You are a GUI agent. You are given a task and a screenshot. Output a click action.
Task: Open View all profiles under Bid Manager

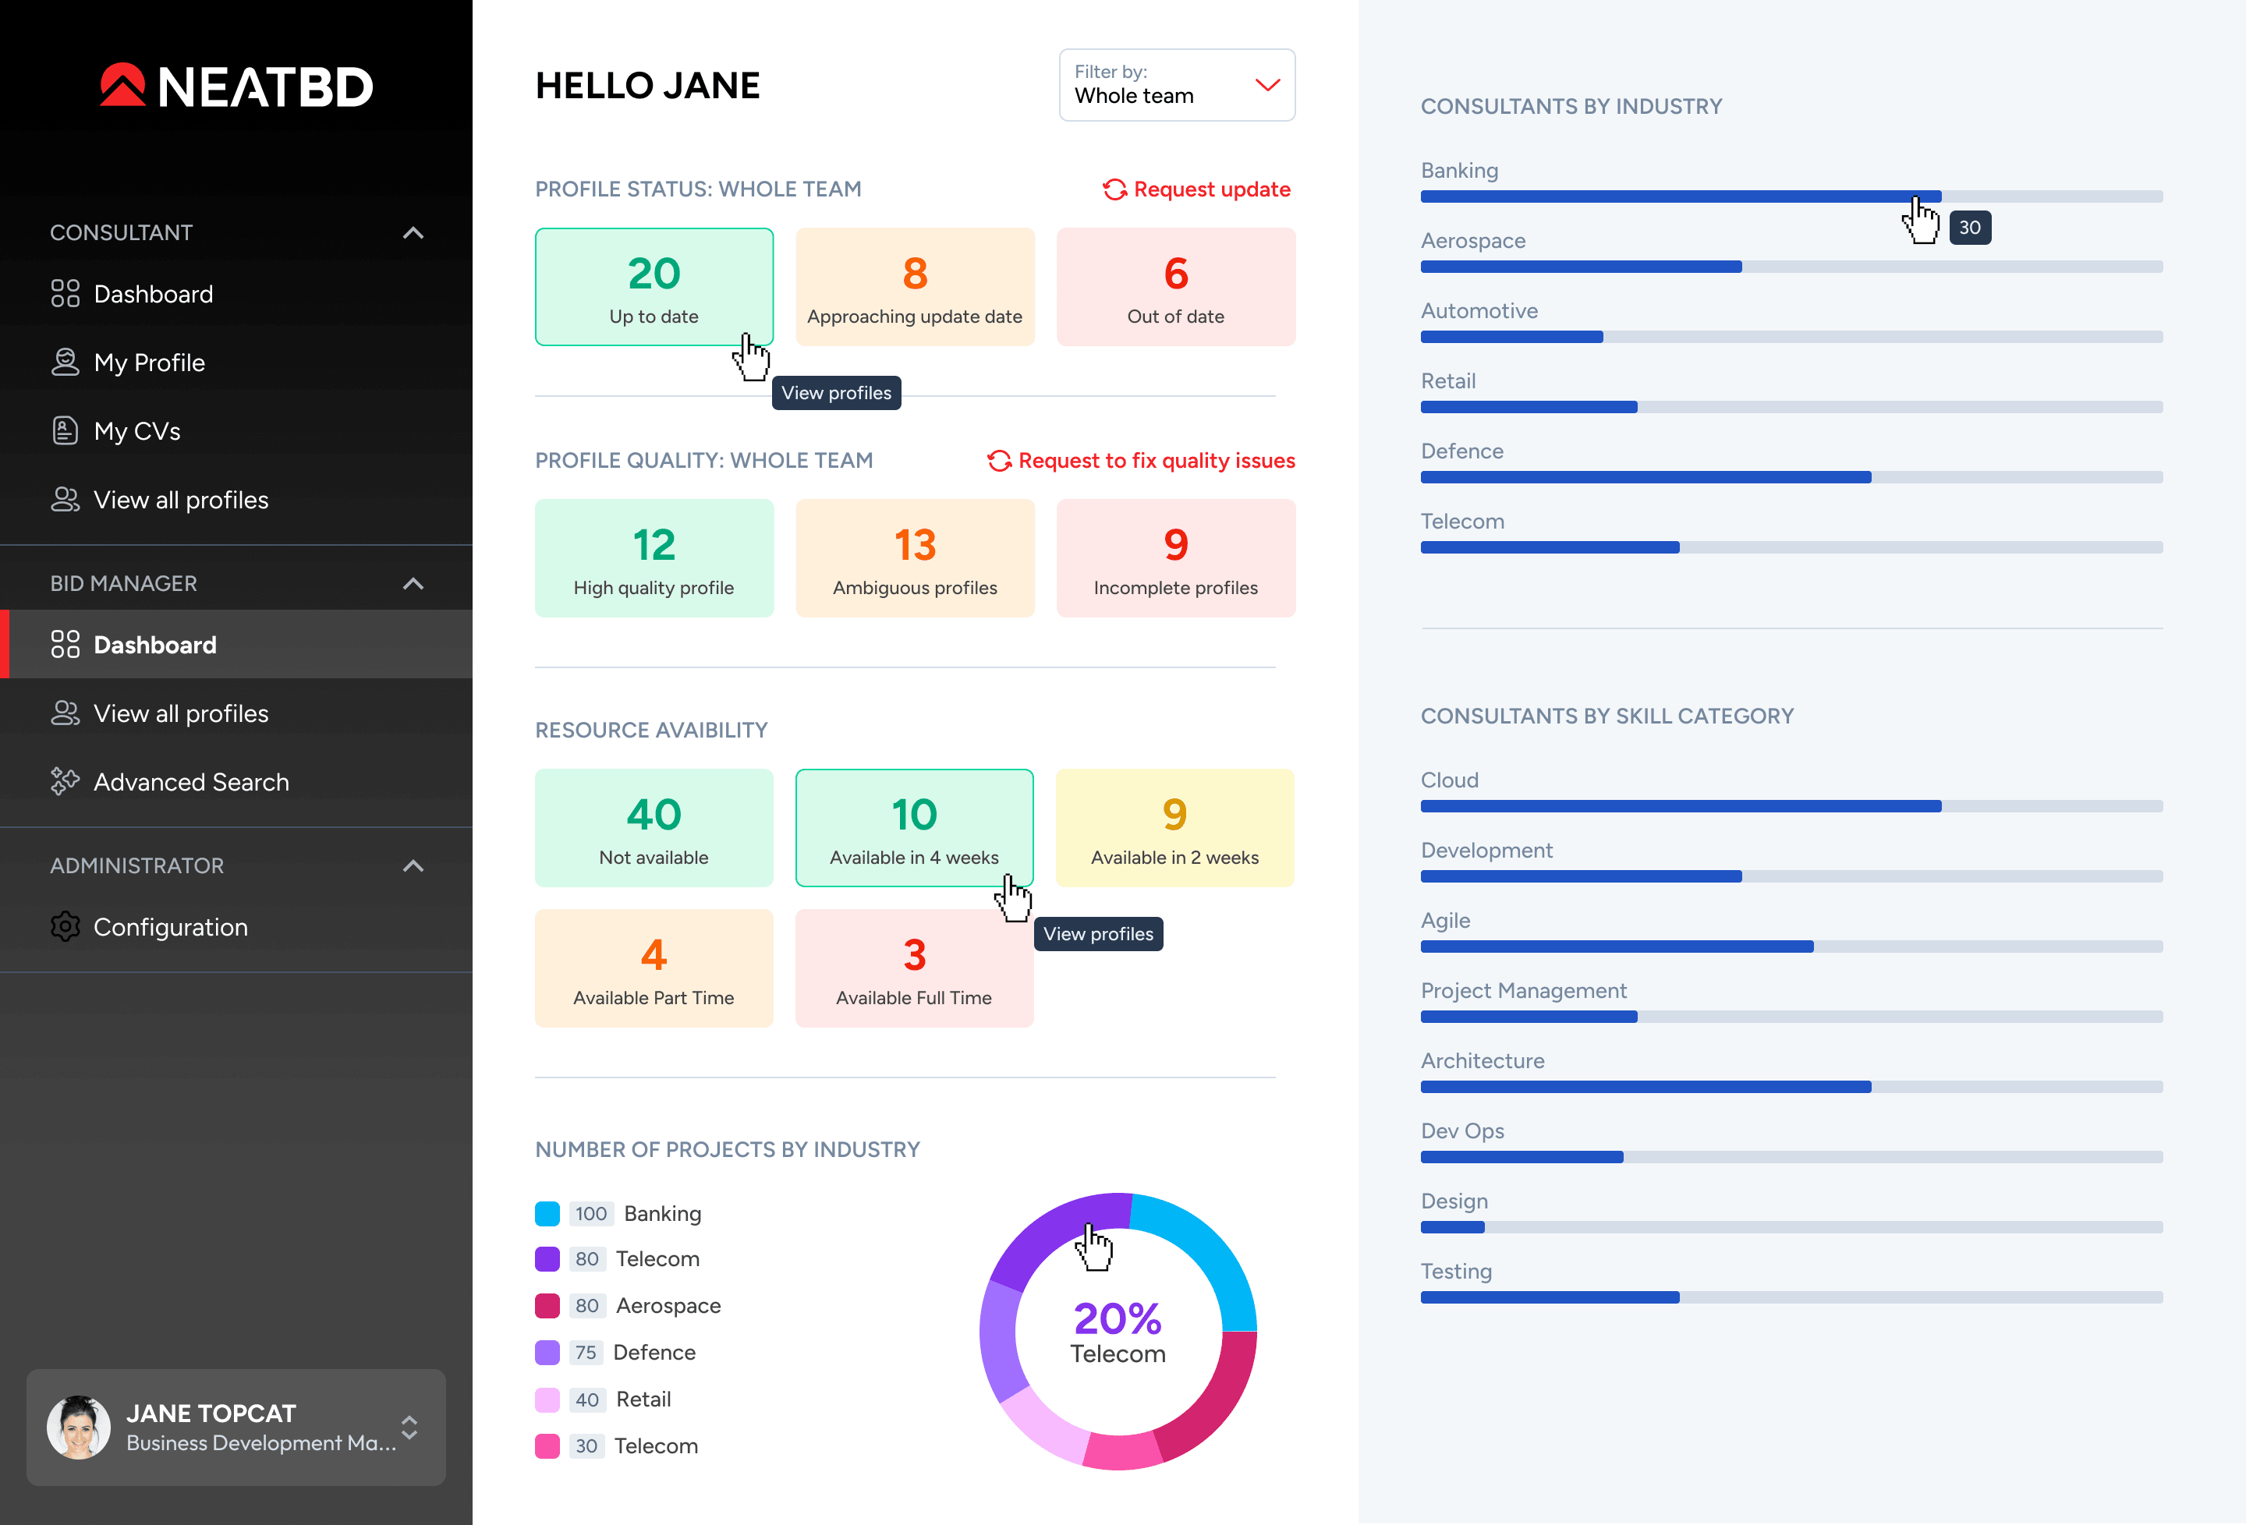pyautogui.click(x=181, y=713)
